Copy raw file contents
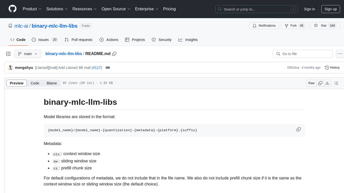This screenshot has width=344, height=193. (x=320, y=83)
